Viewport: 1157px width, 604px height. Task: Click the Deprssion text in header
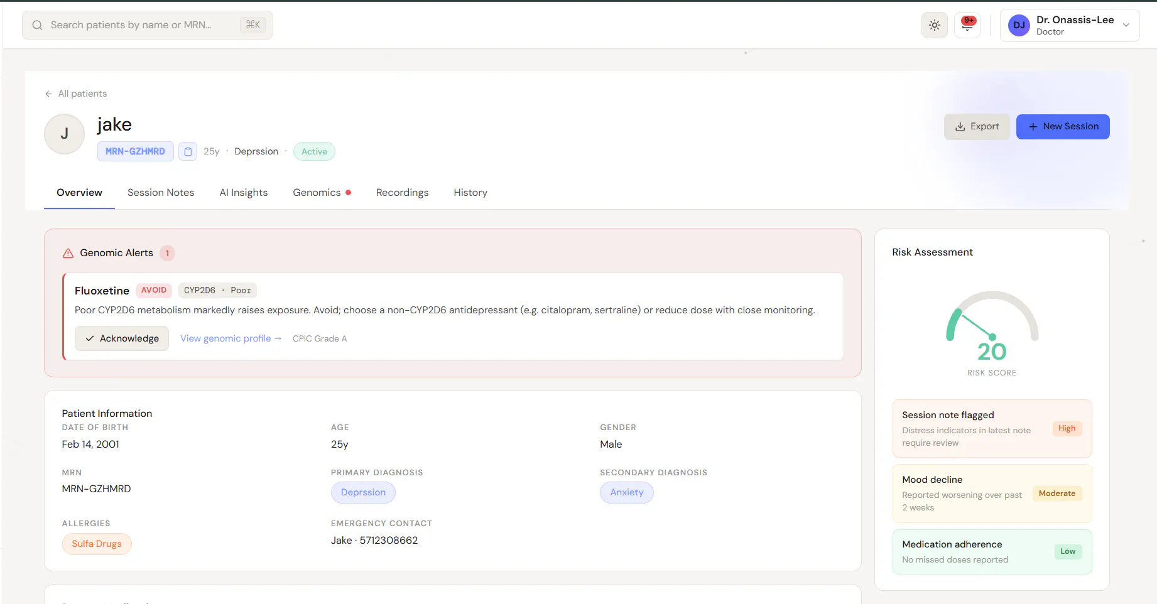(x=256, y=151)
